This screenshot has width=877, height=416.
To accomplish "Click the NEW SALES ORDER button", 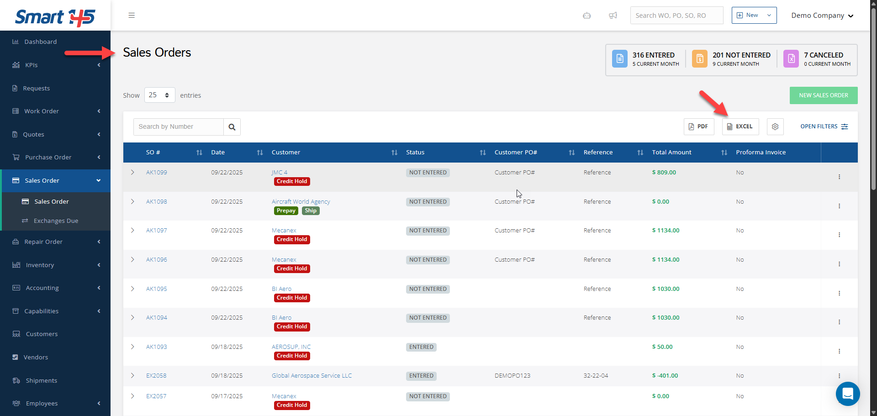I will 823,95.
